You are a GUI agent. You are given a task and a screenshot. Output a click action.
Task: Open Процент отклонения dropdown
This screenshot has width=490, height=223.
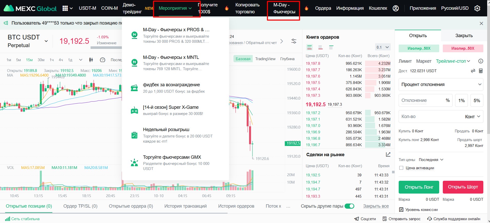[441, 84]
